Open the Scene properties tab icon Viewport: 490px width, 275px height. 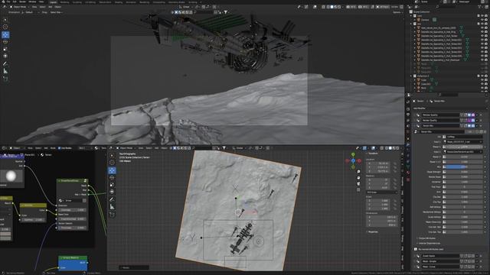[x=408, y=126]
